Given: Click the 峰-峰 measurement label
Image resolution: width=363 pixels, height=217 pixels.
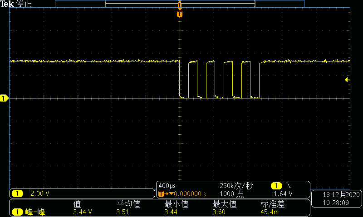Looking at the screenshot, I should click(35, 212).
